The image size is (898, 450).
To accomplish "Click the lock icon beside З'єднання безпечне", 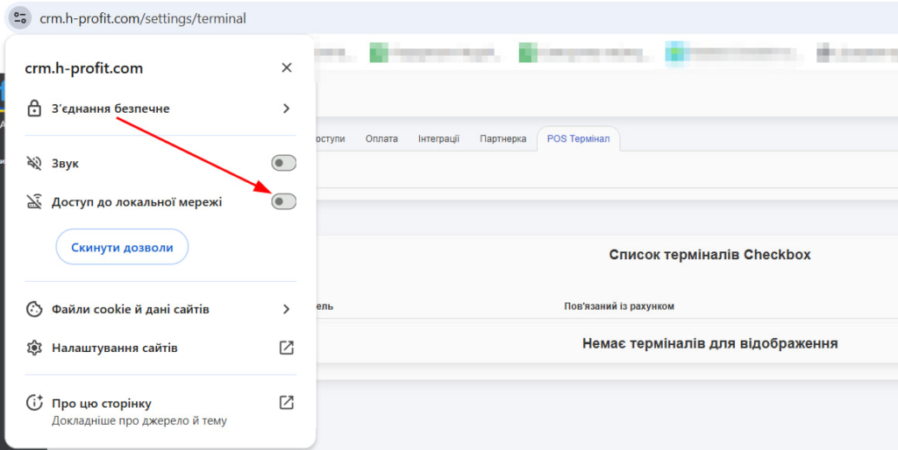I will (34, 109).
